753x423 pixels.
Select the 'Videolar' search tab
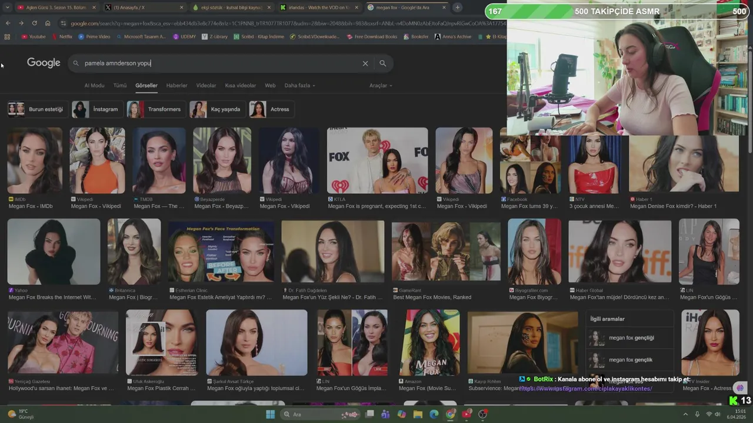[206, 85]
